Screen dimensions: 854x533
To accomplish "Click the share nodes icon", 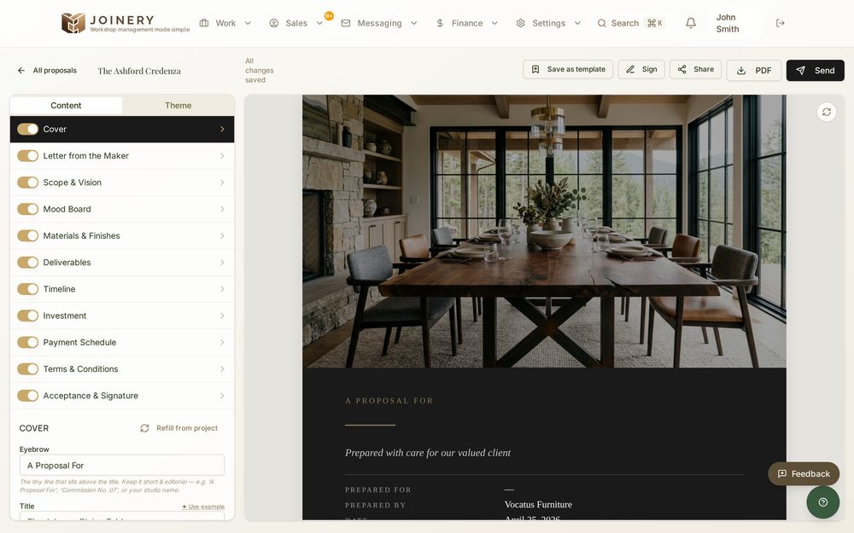I will coord(681,69).
